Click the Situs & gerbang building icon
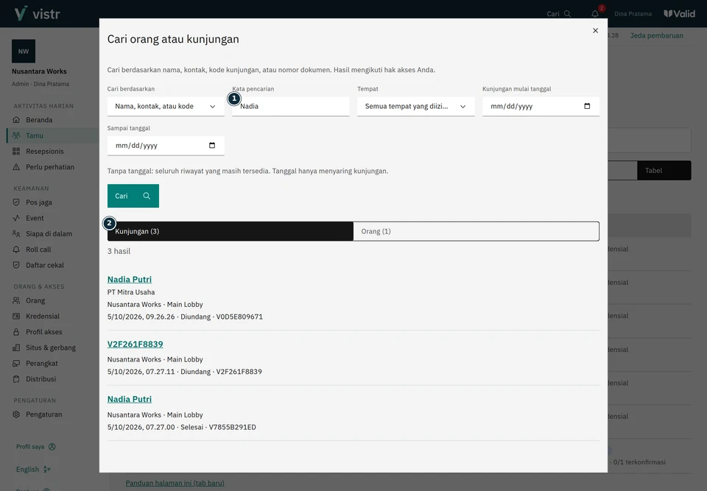This screenshot has height=491, width=707. [16, 348]
